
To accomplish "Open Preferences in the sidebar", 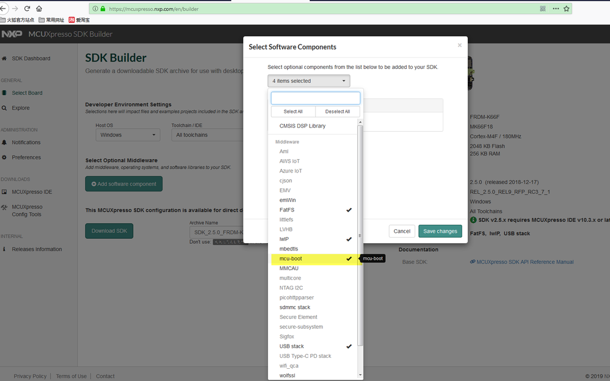I will click(26, 157).
